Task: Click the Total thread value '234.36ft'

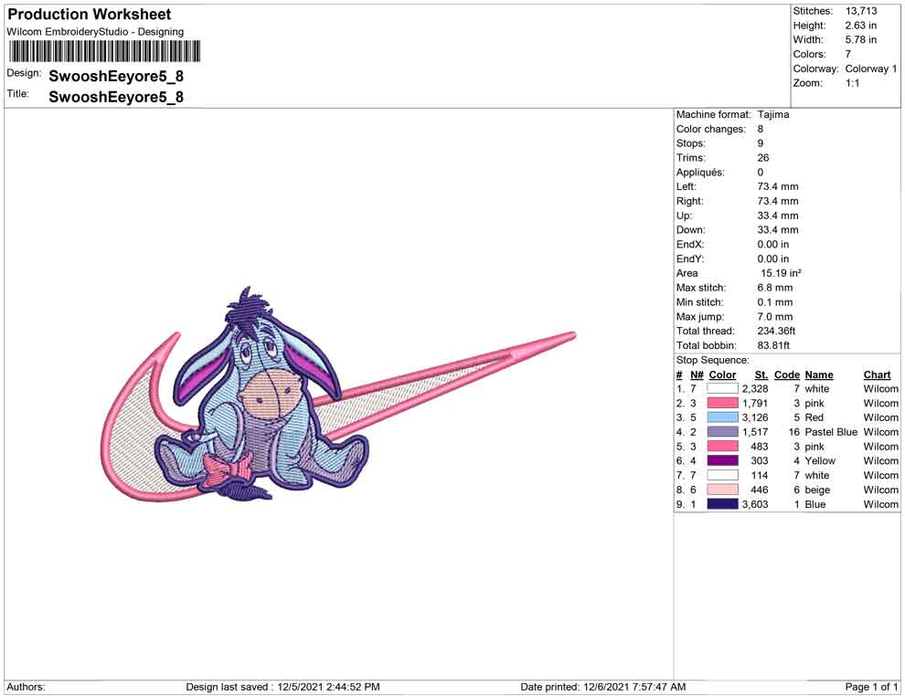Action: pos(776,331)
